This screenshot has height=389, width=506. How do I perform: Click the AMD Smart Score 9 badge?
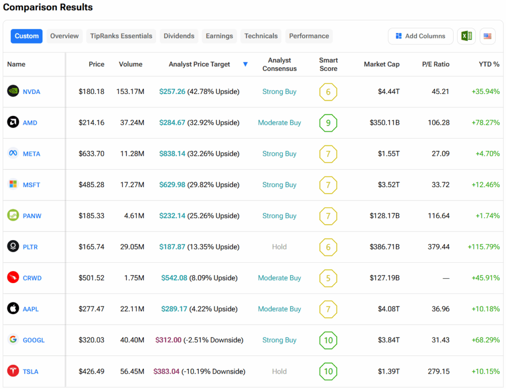click(x=328, y=123)
